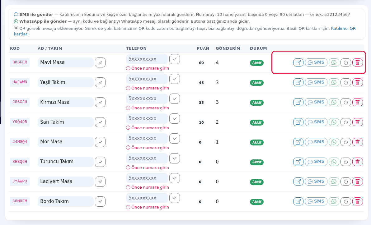
Task: Select the code UWJWW8
Action: (20, 82)
